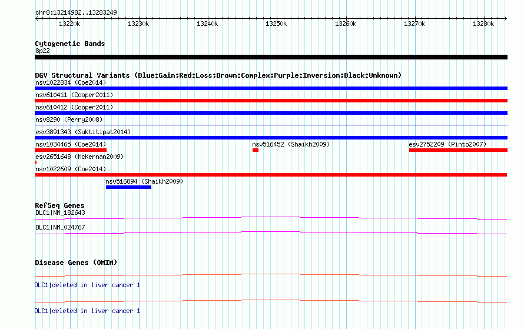
Task: Open the esv2752209 (Pinto2007) label
Action: coord(447,144)
